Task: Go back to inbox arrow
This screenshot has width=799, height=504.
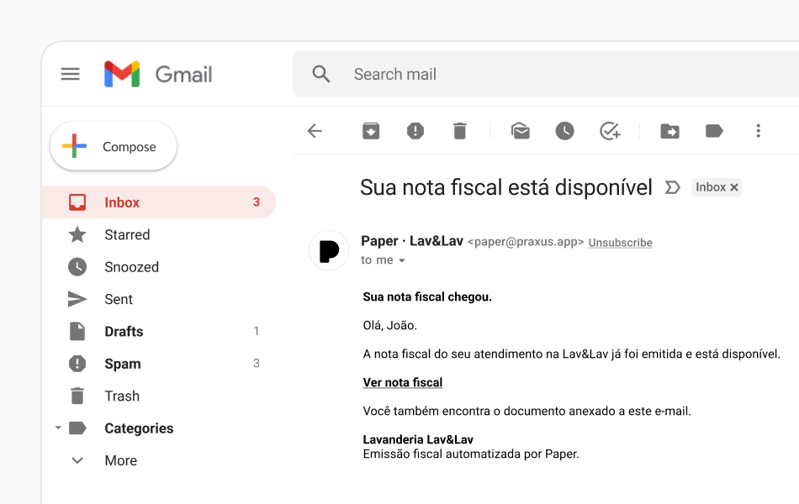Action: tap(315, 131)
